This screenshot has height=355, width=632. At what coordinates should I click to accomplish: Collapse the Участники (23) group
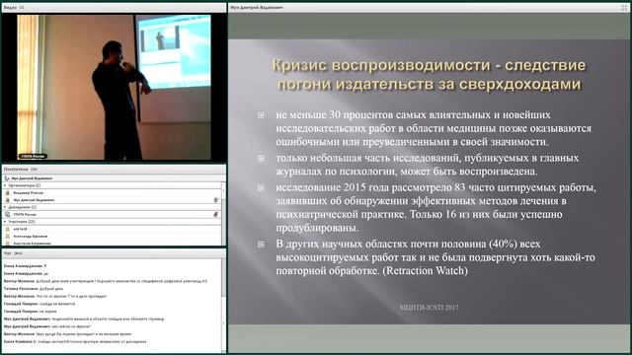click(x=5, y=221)
